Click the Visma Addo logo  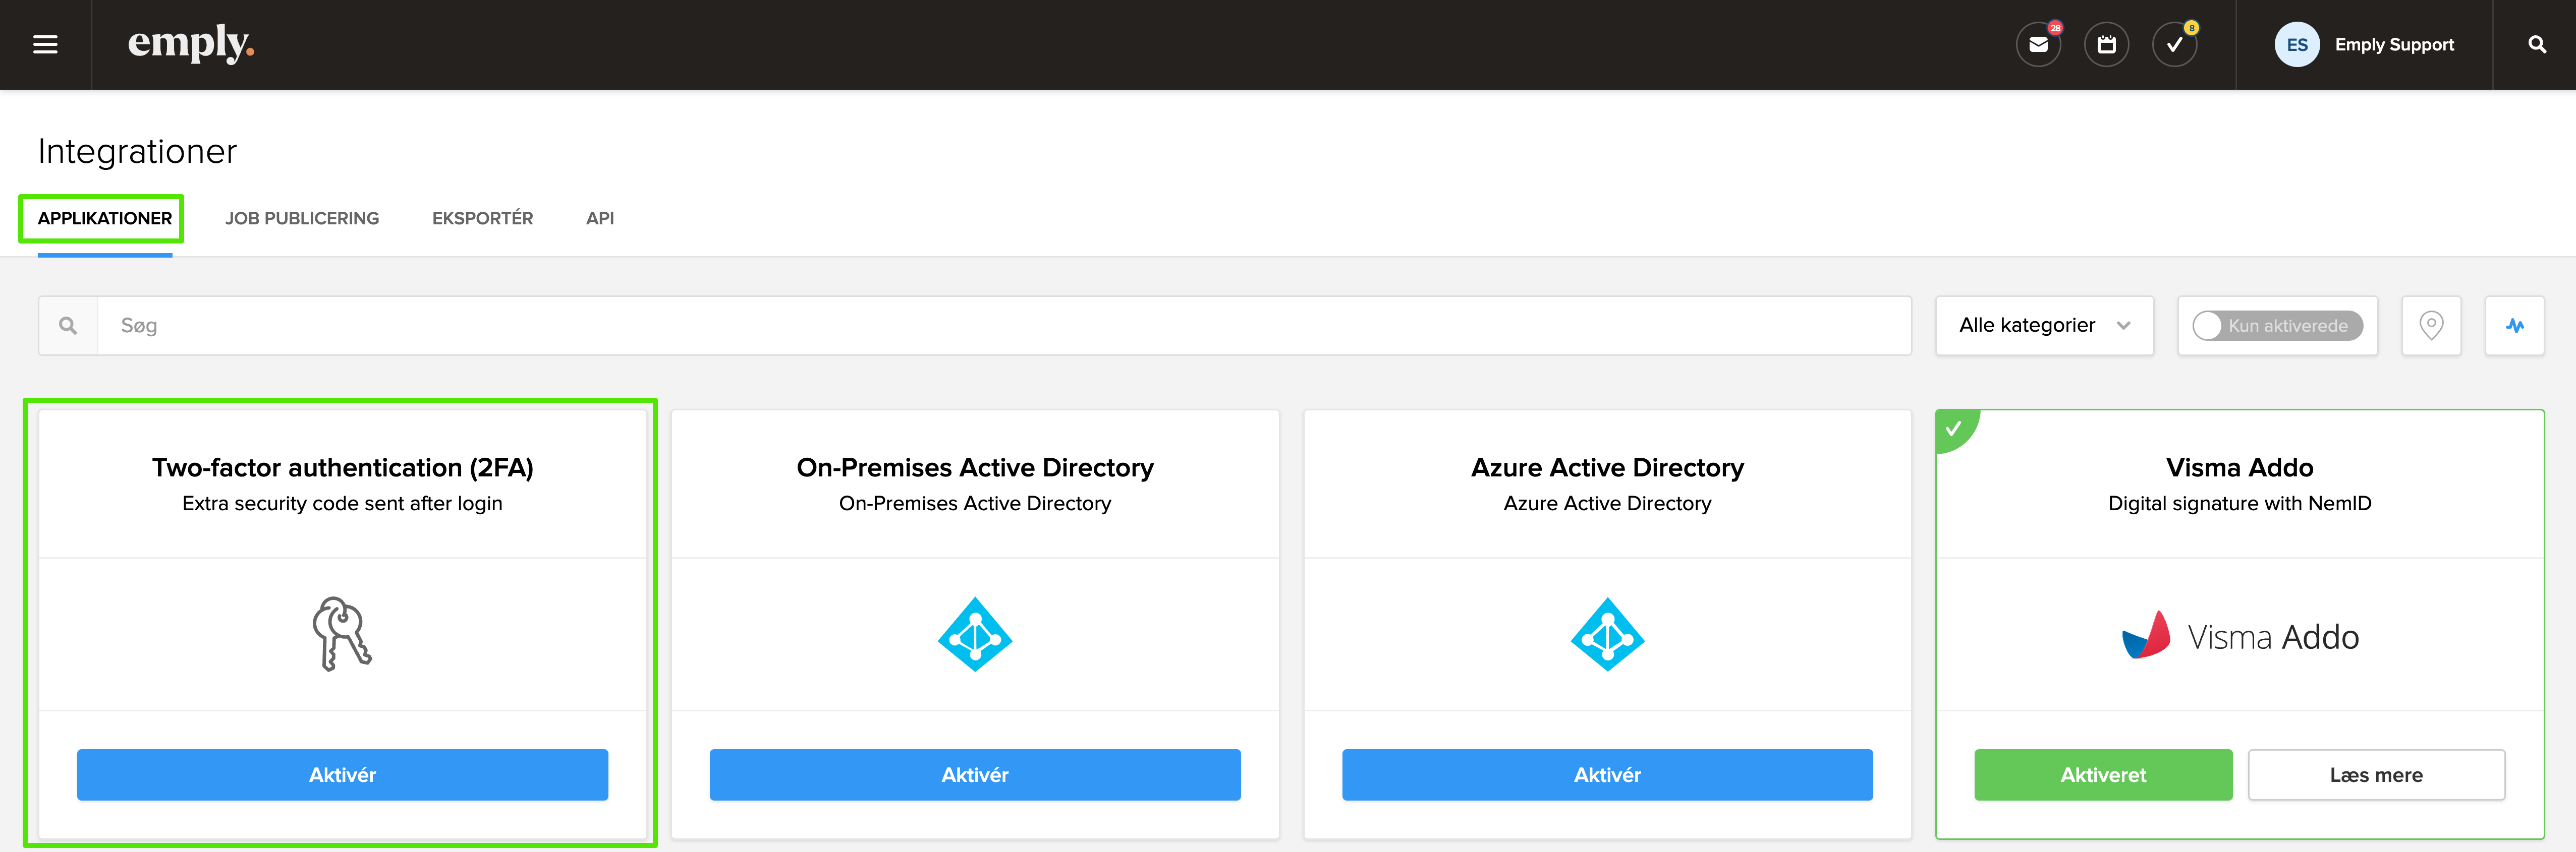click(x=2240, y=636)
